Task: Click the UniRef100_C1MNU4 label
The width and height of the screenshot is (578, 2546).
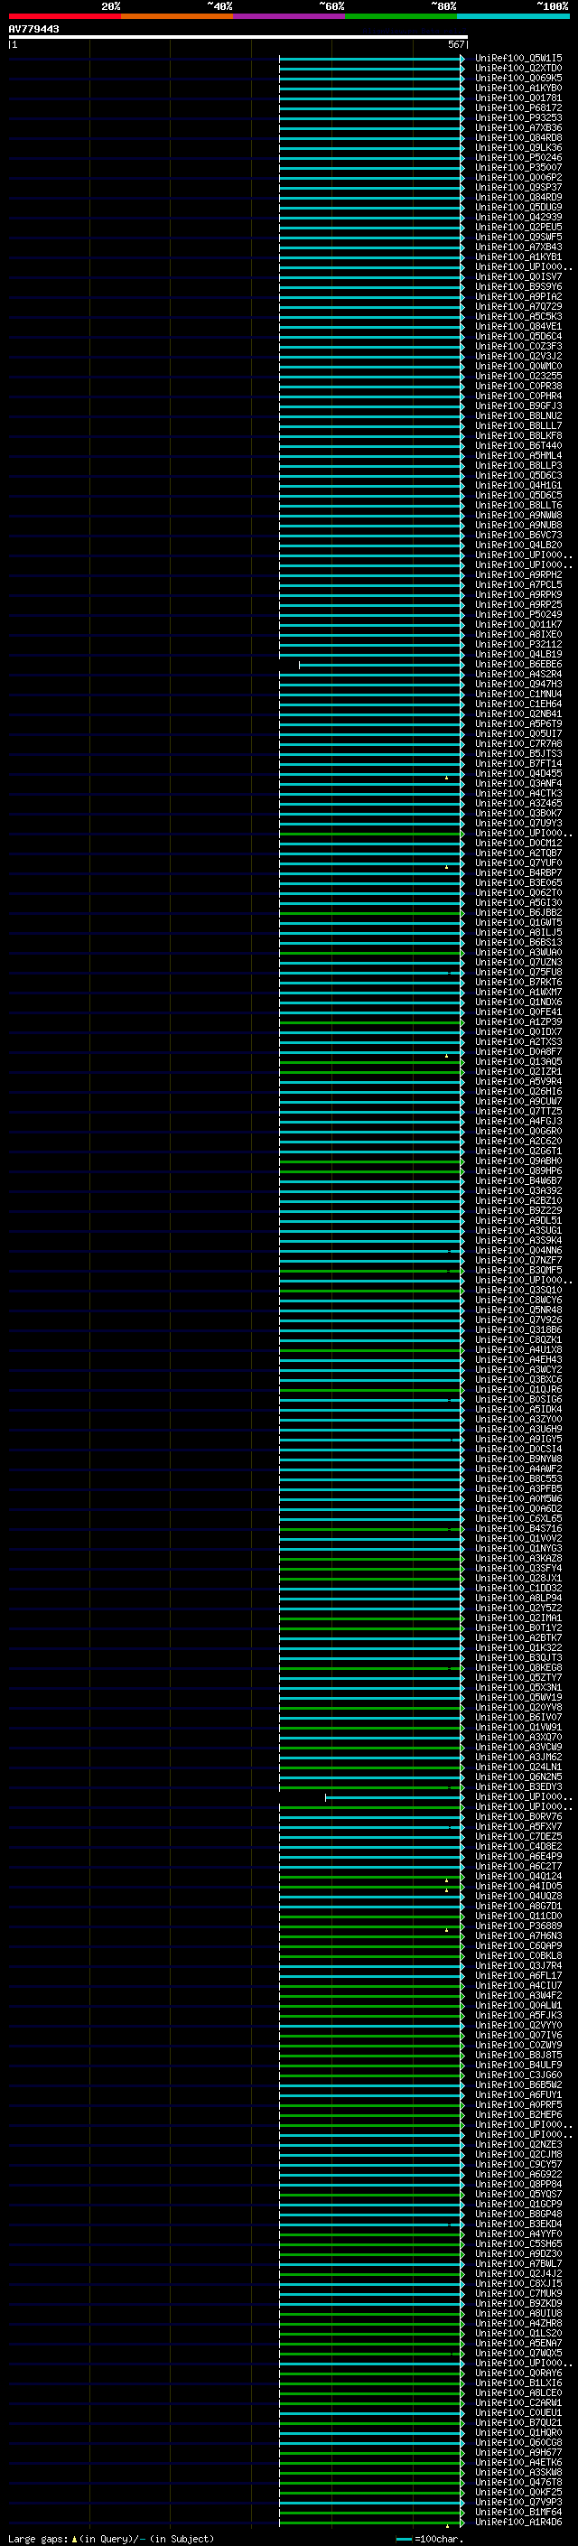Action: click(x=518, y=694)
